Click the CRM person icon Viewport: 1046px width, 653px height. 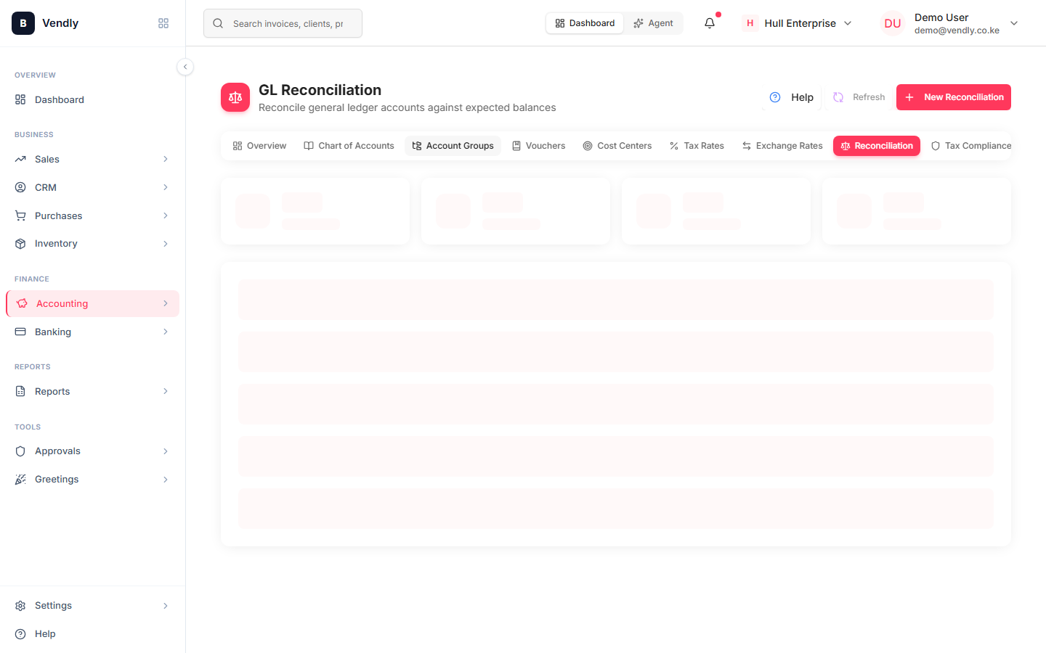20,187
